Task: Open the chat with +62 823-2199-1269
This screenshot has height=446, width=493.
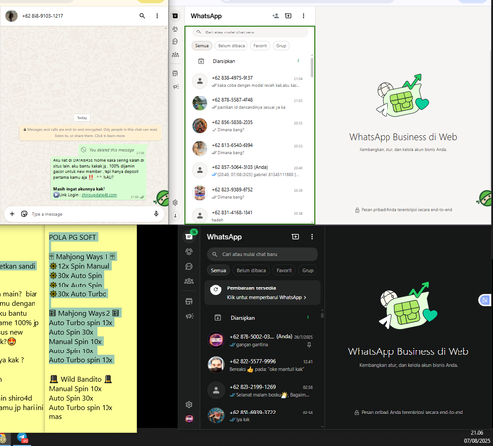Action: 262,391
